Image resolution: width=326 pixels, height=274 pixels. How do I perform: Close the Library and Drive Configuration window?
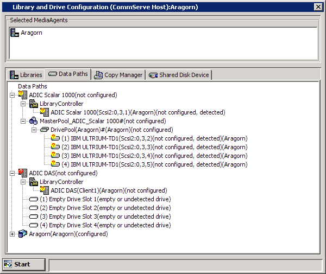[318, 7]
